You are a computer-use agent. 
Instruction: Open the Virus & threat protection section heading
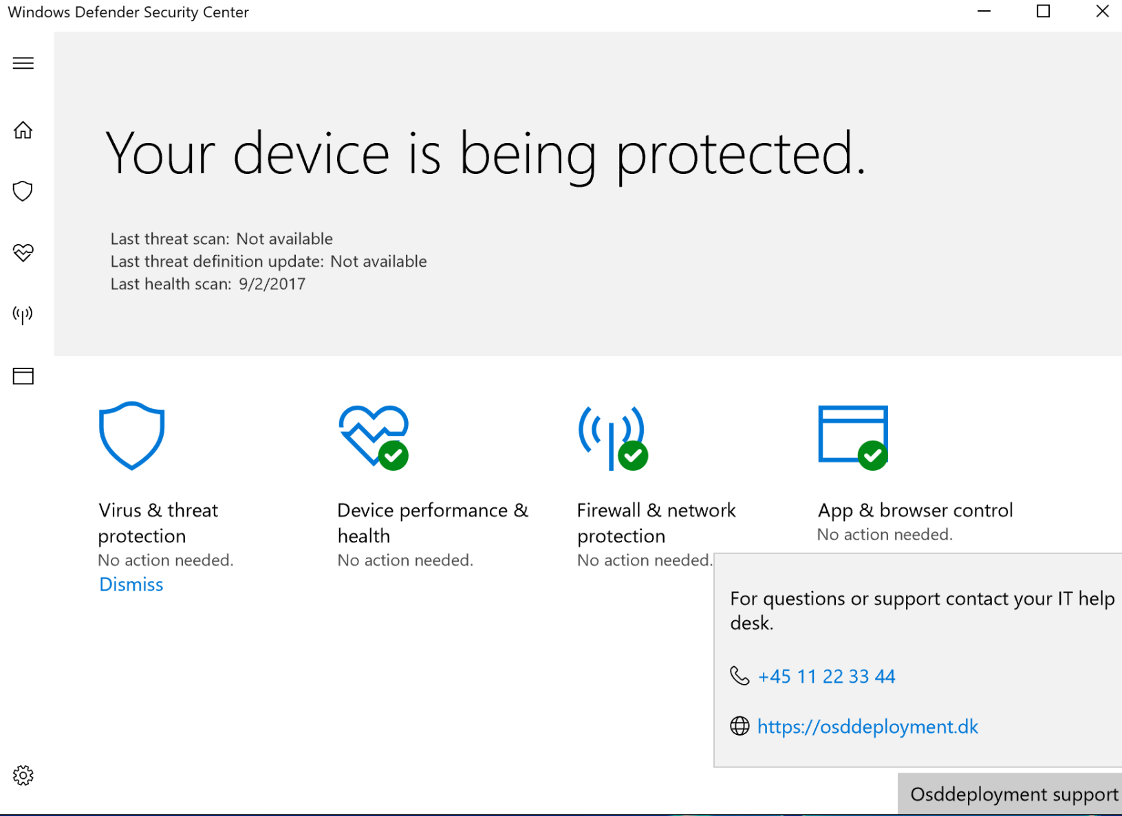click(158, 522)
